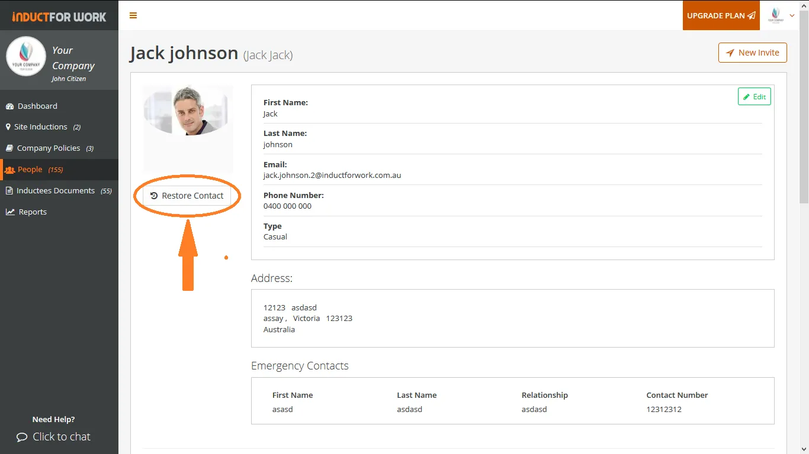Click the emergency contact number 12312312
The height and width of the screenshot is (454, 809).
coord(664,410)
